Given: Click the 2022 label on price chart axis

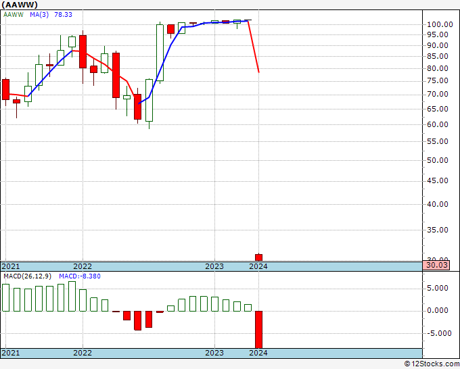Looking at the screenshot, I should point(83,266).
